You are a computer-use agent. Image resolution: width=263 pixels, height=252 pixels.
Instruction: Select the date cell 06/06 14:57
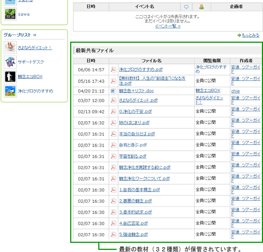(x=91, y=70)
